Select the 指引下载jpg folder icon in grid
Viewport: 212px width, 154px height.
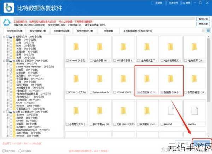pos(100,111)
